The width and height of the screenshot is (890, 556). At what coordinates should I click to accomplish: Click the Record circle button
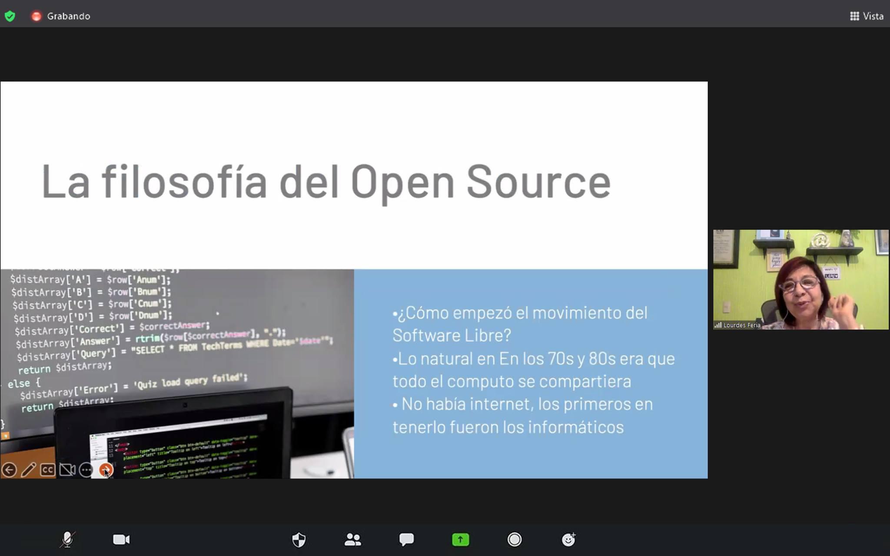[x=514, y=539]
